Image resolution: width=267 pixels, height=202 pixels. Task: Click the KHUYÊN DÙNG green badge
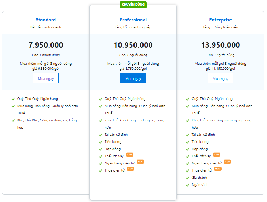coord(133,5)
